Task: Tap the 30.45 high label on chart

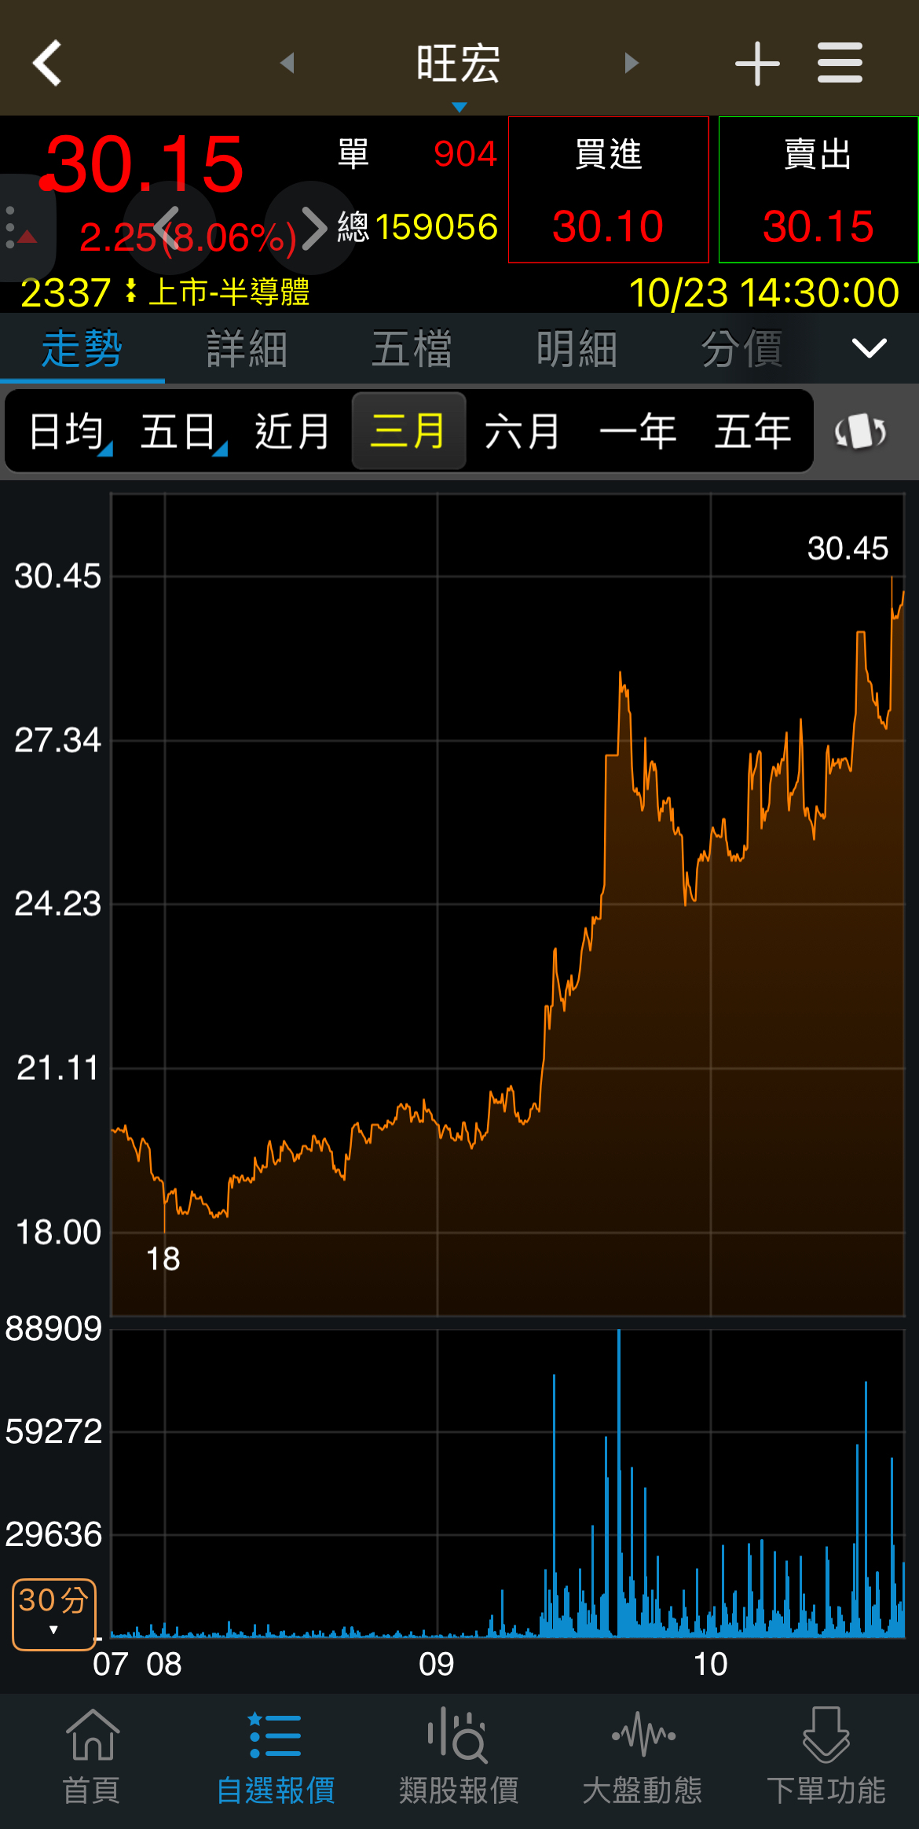Action: click(848, 549)
